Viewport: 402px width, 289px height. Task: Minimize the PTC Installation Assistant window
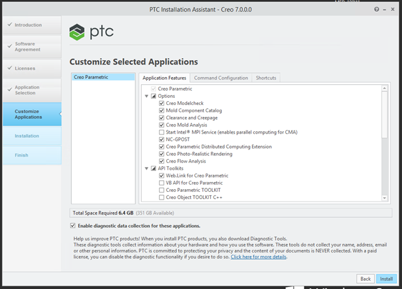384,10
